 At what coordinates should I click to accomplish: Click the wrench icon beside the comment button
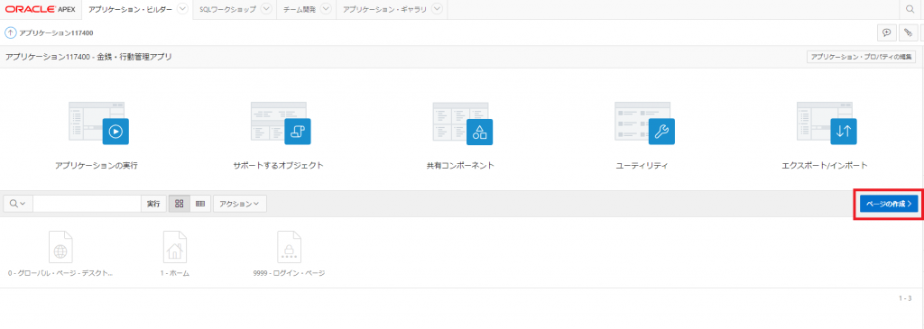click(x=909, y=33)
